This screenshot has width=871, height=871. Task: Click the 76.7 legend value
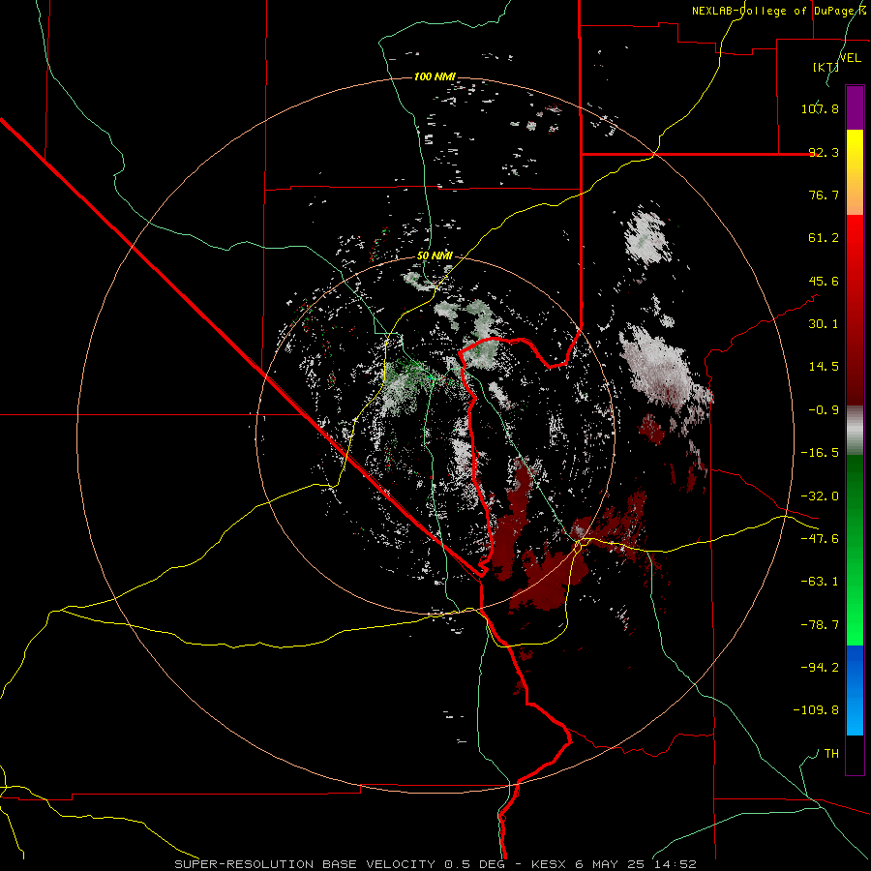[x=824, y=195]
